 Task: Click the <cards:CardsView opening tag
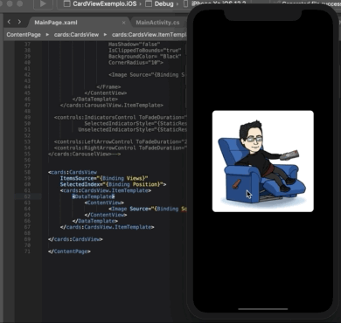pos(73,172)
